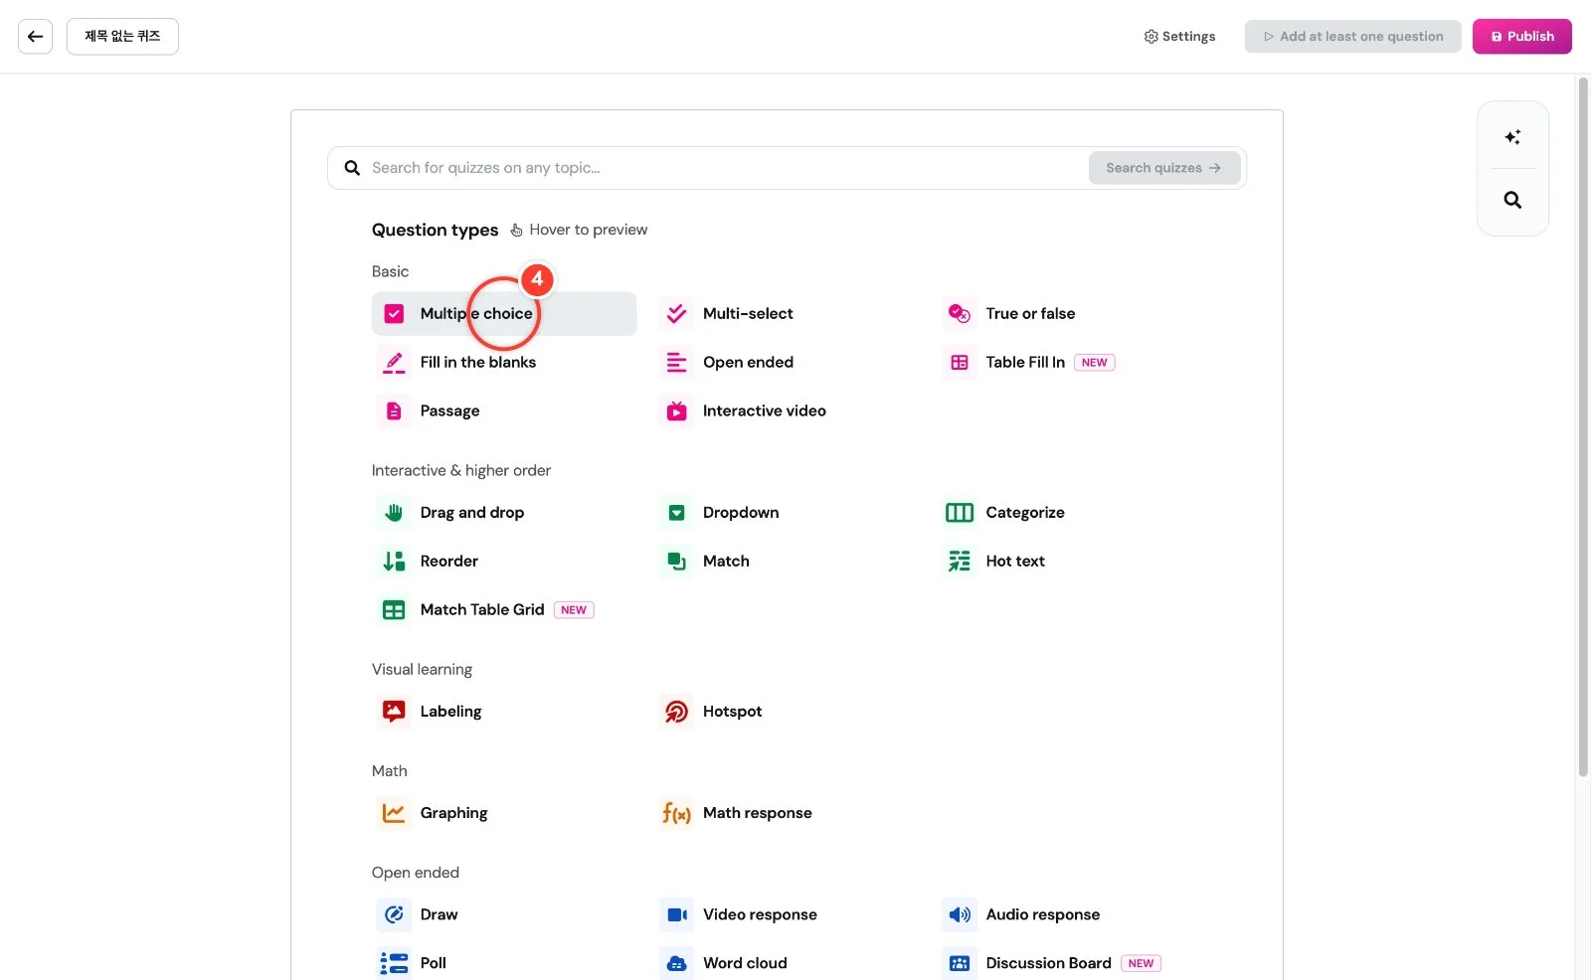This screenshot has height=980, width=1591.
Task: Pick the Passage document icon
Action: pos(394,411)
